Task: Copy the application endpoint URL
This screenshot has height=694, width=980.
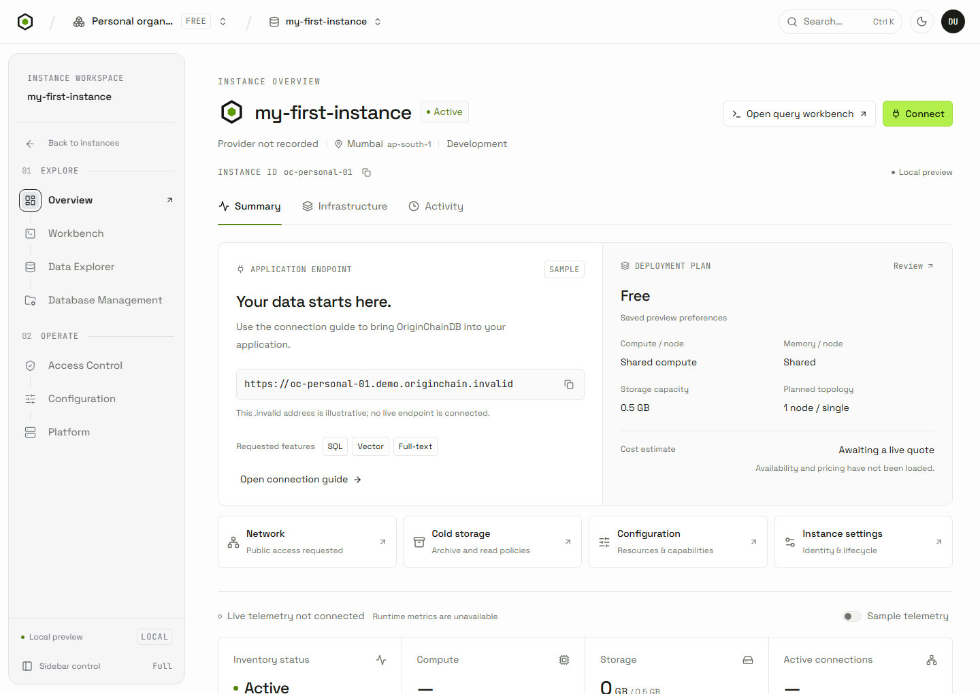Action: (569, 384)
